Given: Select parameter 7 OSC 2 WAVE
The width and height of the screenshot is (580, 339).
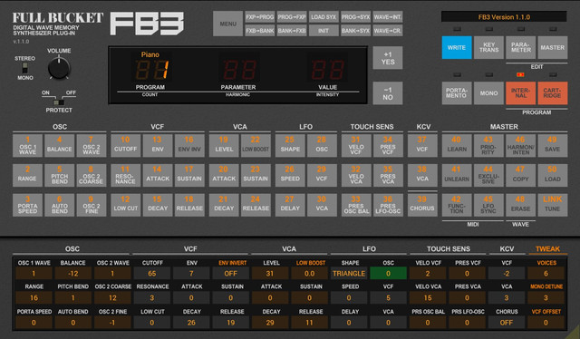Looking at the screenshot, I should coord(91,145).
